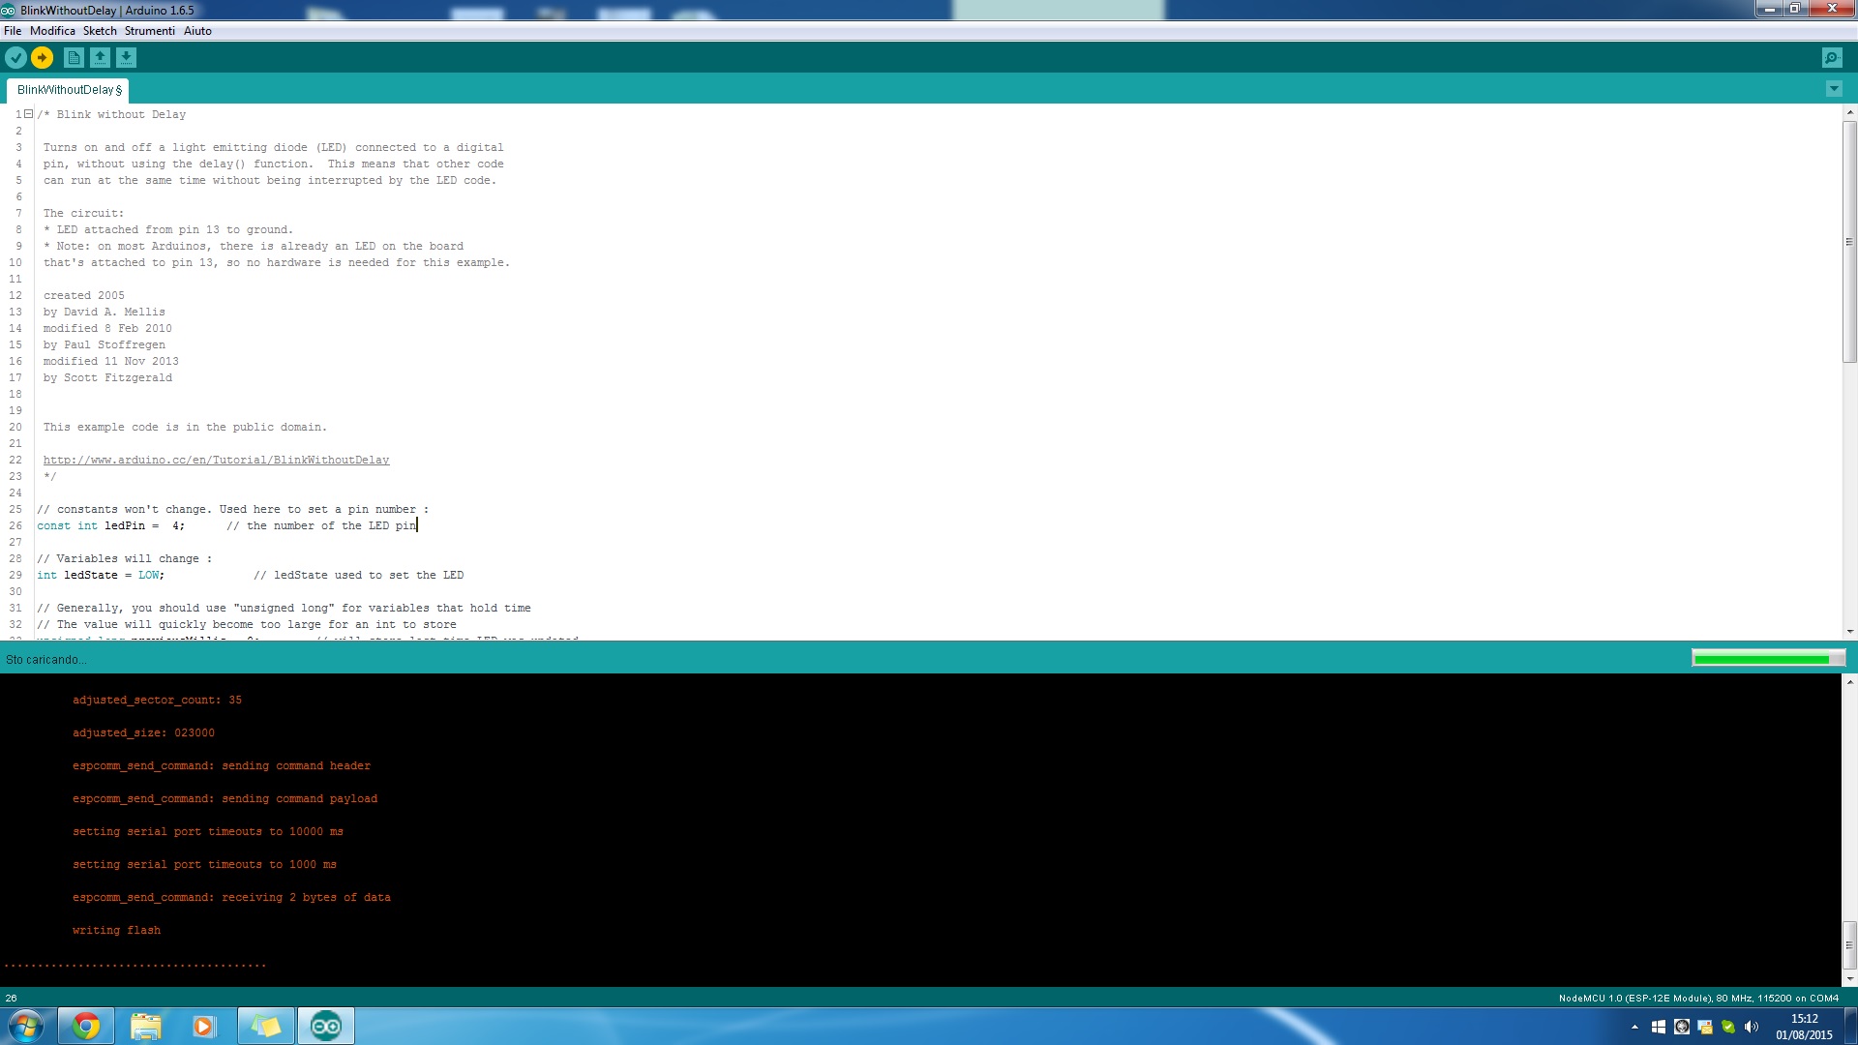Open the tab options dropdown arrow
The image size is (1858, 1045).
click(1833, 89)
